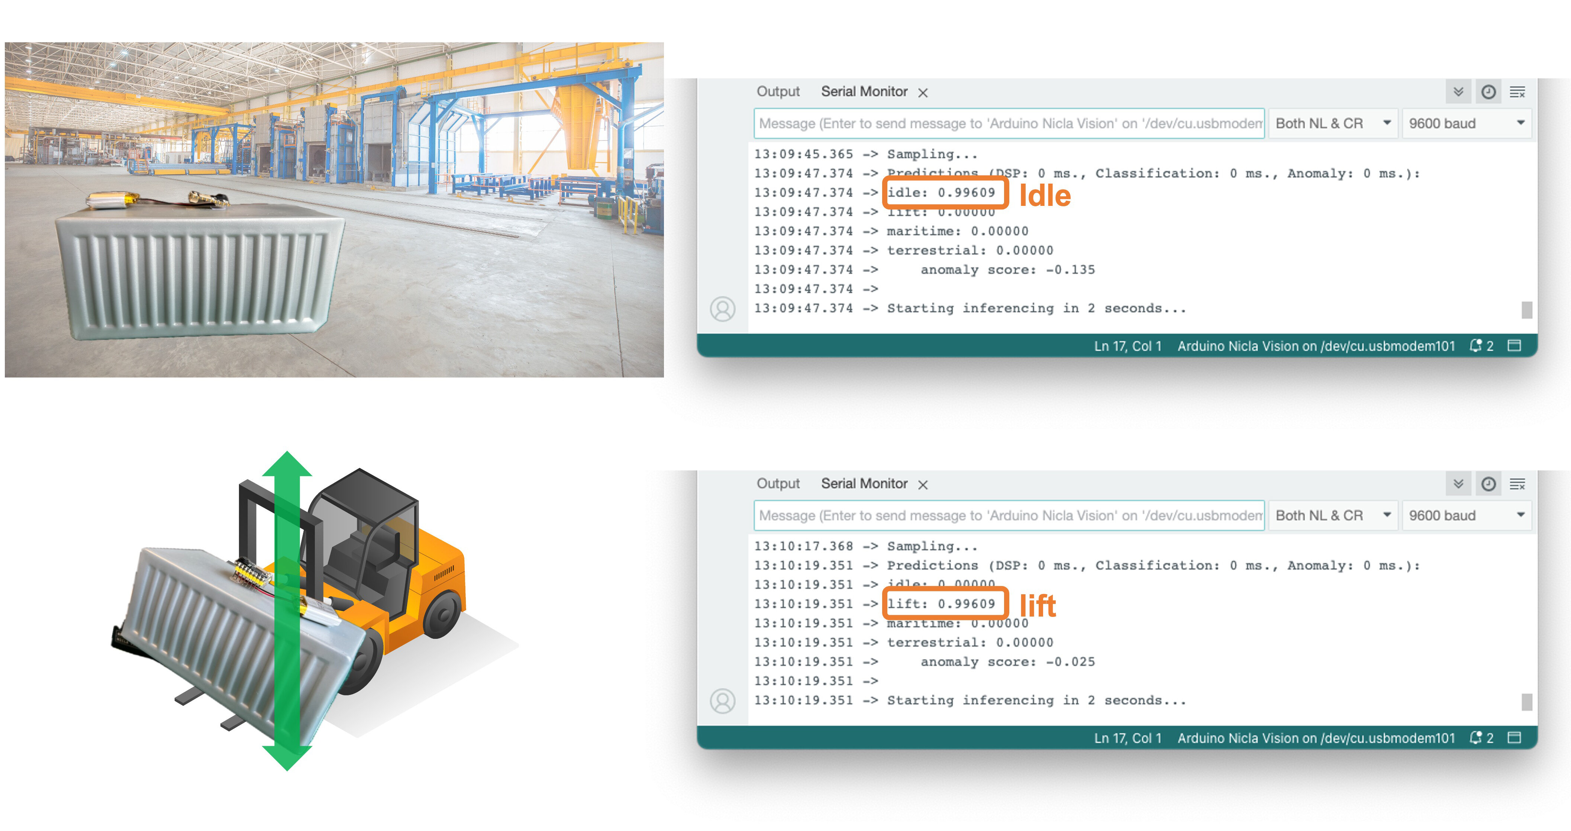Open the '9600 baud' dropdown in lift-result monitor
The height and width of the screenshot is (831, 1571).
[x=1466, y=515]
